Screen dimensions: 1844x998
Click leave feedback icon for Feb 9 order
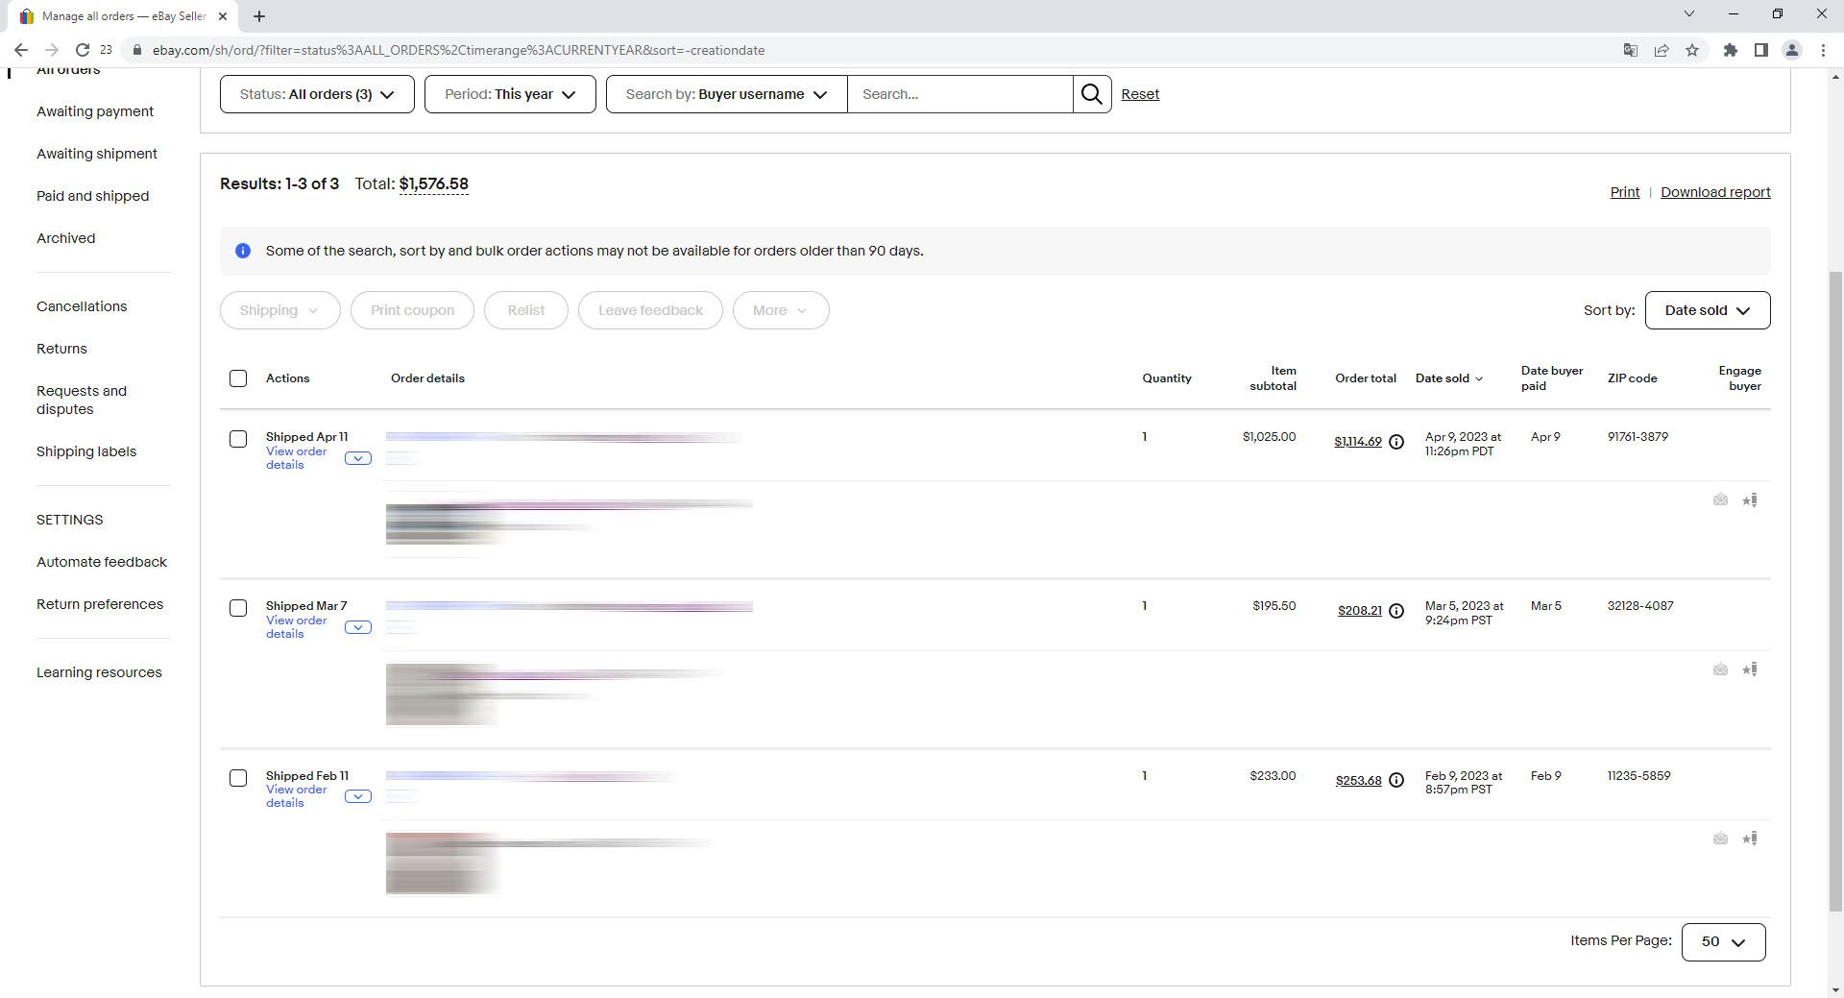pyautogui.click(x=1750, y=839)
